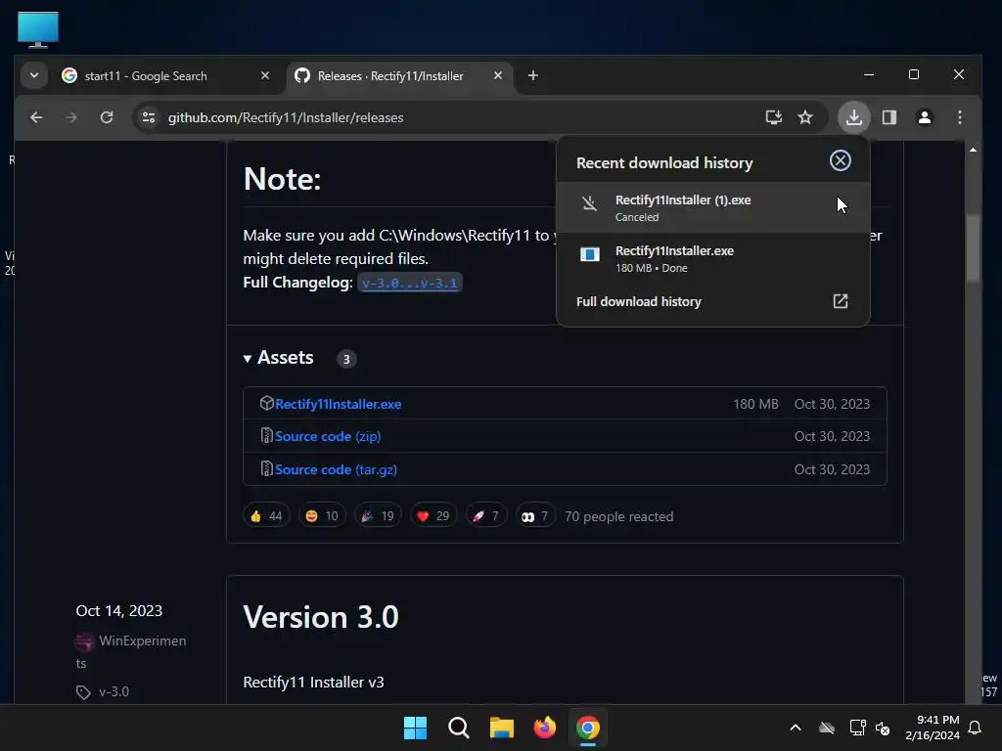
Task: Download Source code (tar.gz)
Action: [x=337, y=469]
